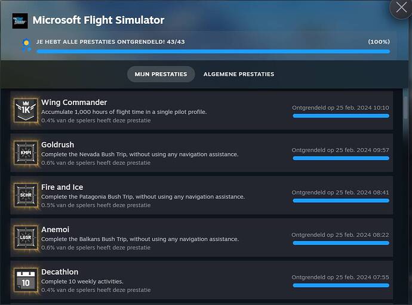Select the Anemoi LGSR badge icon
412x305 pixels.
(26, 238)
